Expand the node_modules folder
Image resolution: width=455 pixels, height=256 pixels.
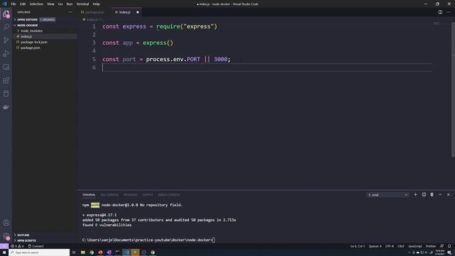pos(31,31)
